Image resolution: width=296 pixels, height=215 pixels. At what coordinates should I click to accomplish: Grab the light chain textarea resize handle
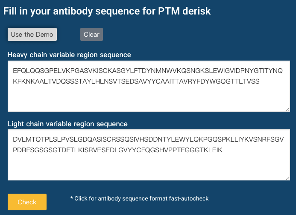coord(287,177)
